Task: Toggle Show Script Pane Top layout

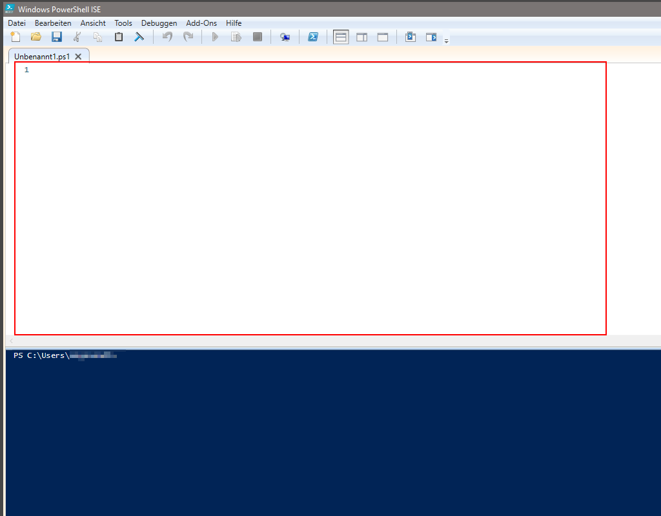Action: coord(341,37)
